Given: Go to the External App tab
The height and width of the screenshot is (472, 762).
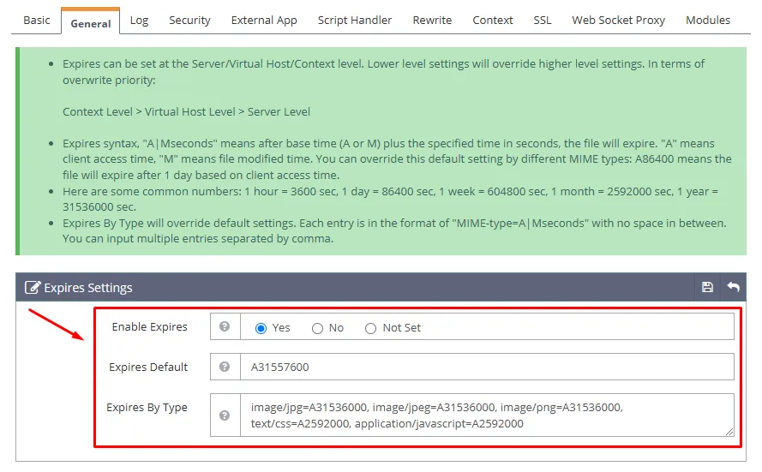Looking at the screenshot, I should [264, 20].
